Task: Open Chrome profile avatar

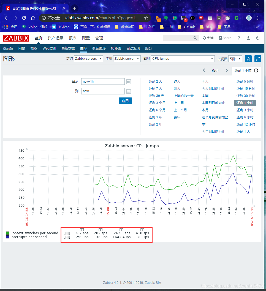Action: pyautogui.click(x=249, y=18)
